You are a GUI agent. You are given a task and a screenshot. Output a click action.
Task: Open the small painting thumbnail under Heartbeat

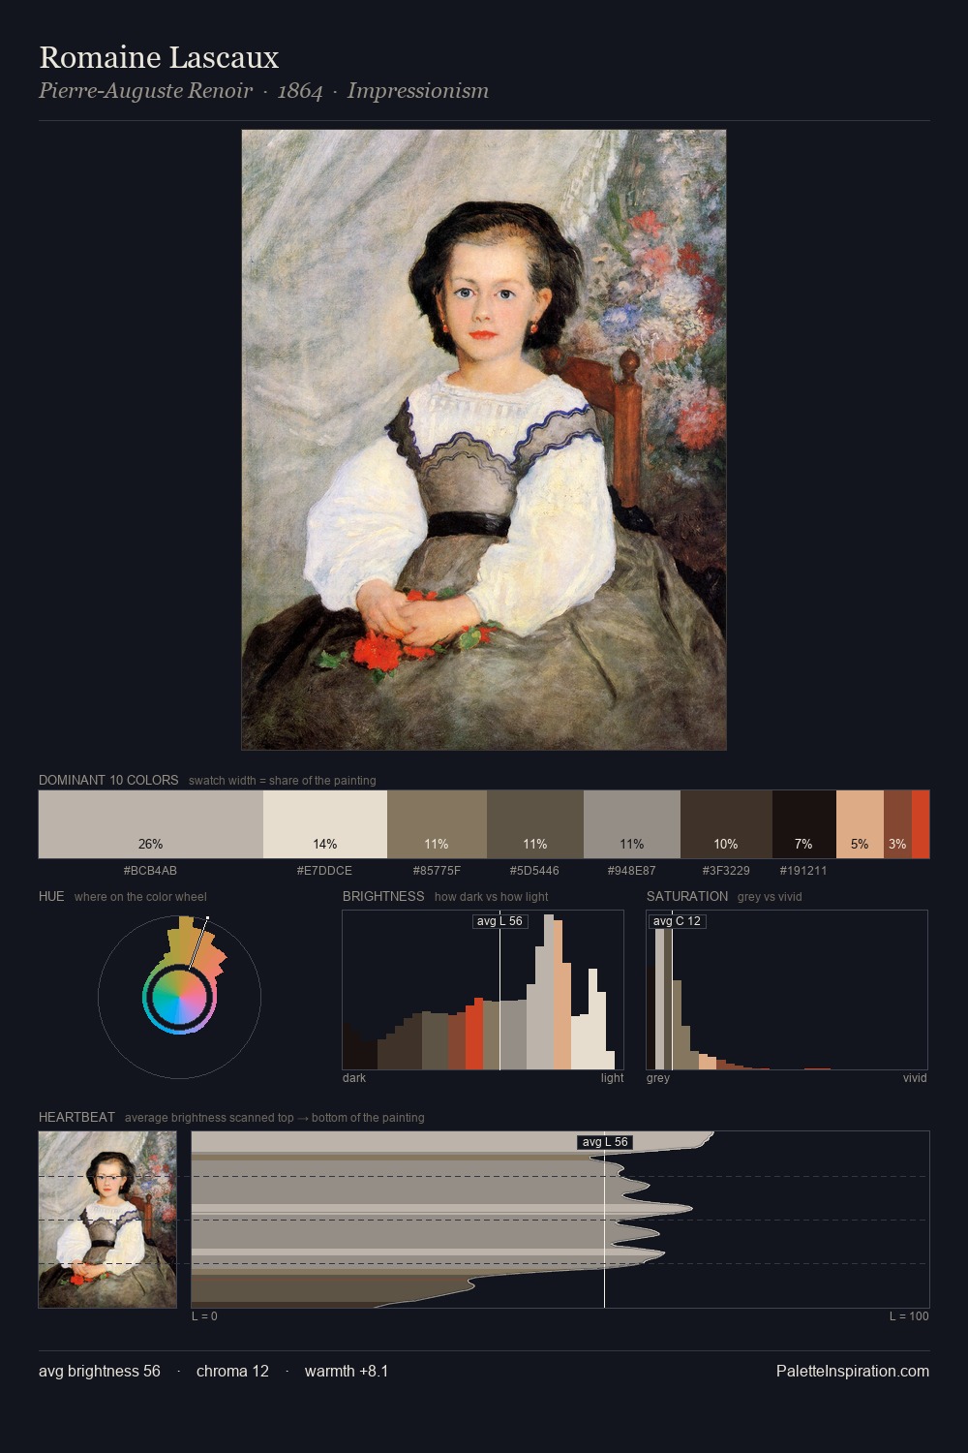pyautogui.click(x=107, y=1220)
